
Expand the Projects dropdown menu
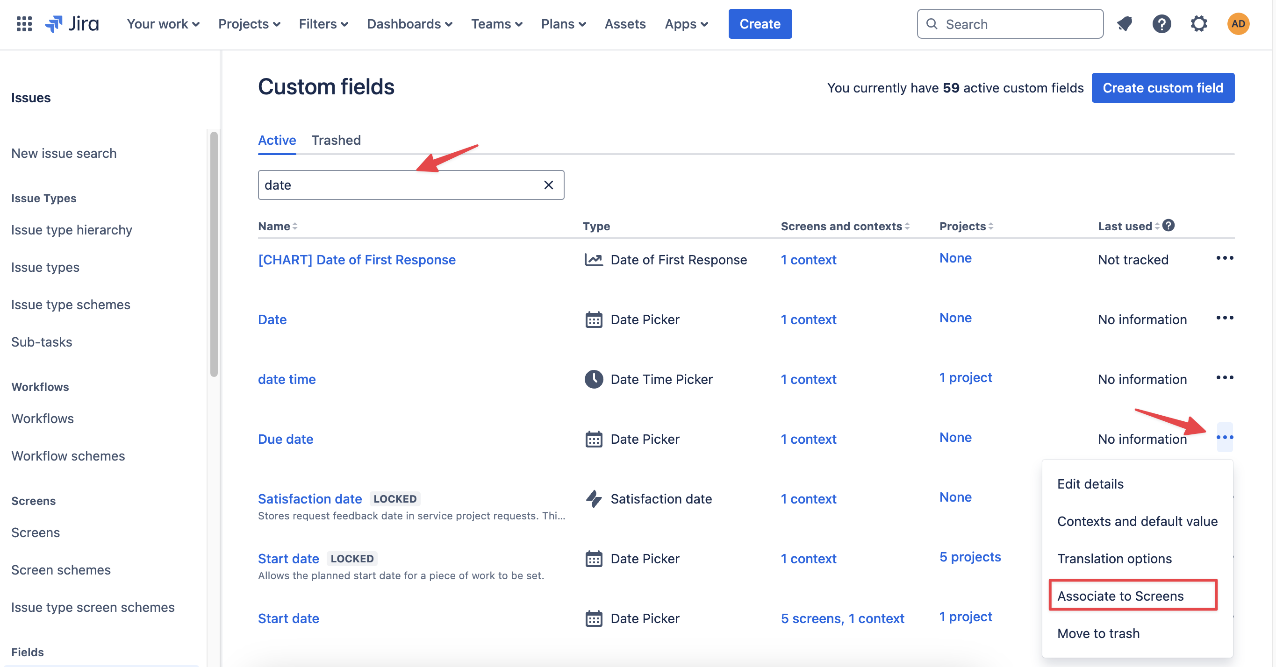point(249,24)
